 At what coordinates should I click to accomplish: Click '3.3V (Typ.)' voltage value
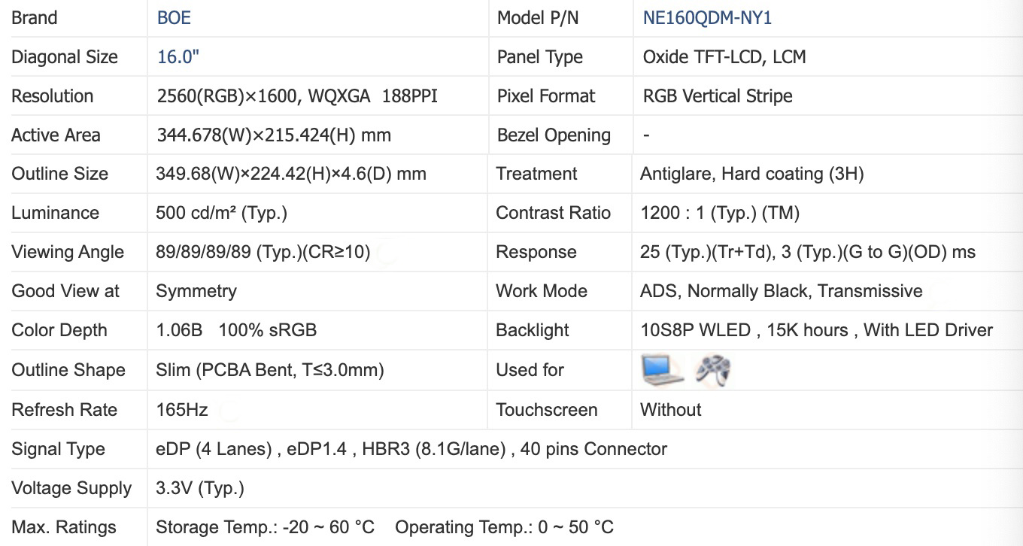[200, 488]
